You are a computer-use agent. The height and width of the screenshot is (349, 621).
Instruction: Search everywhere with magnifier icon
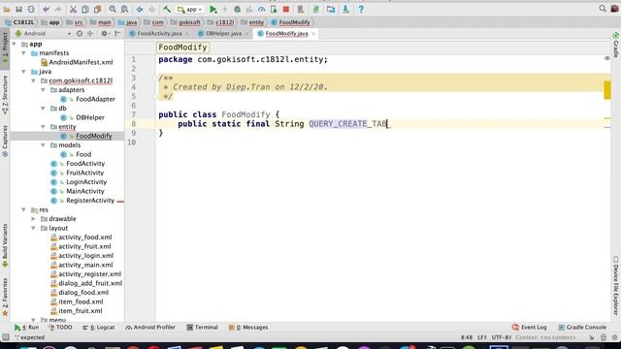[x=603, y=9]
